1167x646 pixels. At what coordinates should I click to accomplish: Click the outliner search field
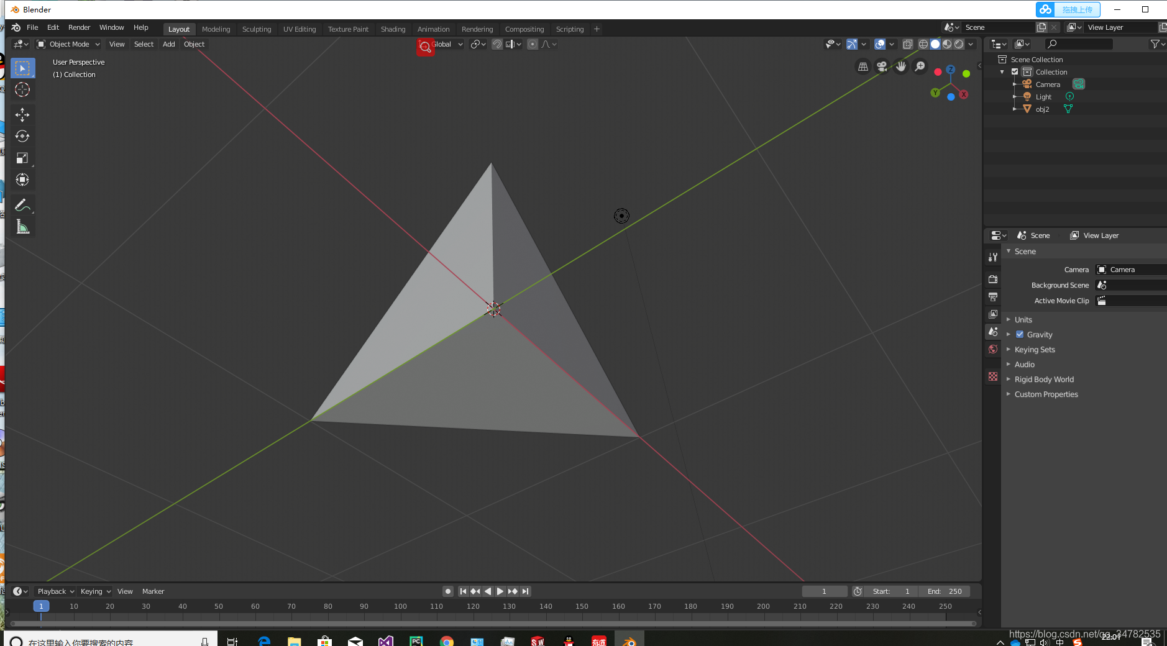(x=1078, y=44)
